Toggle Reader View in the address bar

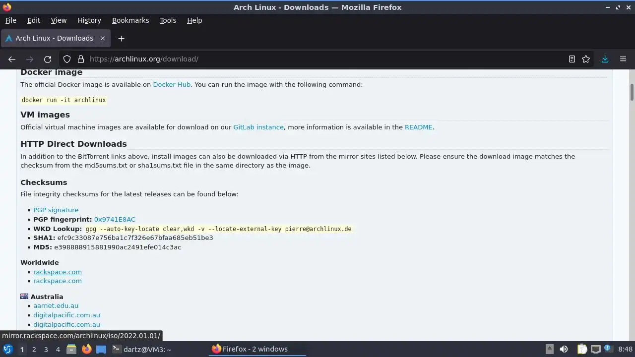pyautogui.click(x=572, y=59)
